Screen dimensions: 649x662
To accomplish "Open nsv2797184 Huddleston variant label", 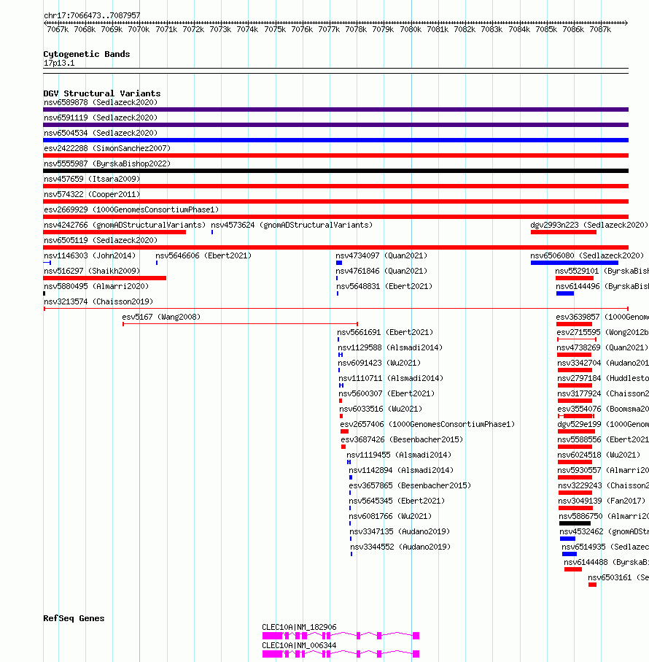I will coord(603,379).
